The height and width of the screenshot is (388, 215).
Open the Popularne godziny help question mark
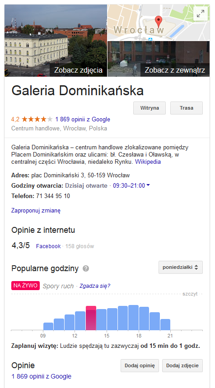tap(86, 268)
